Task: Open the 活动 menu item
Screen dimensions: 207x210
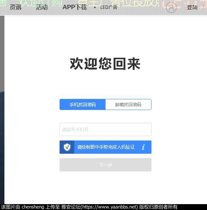Action: coord(42,7)
